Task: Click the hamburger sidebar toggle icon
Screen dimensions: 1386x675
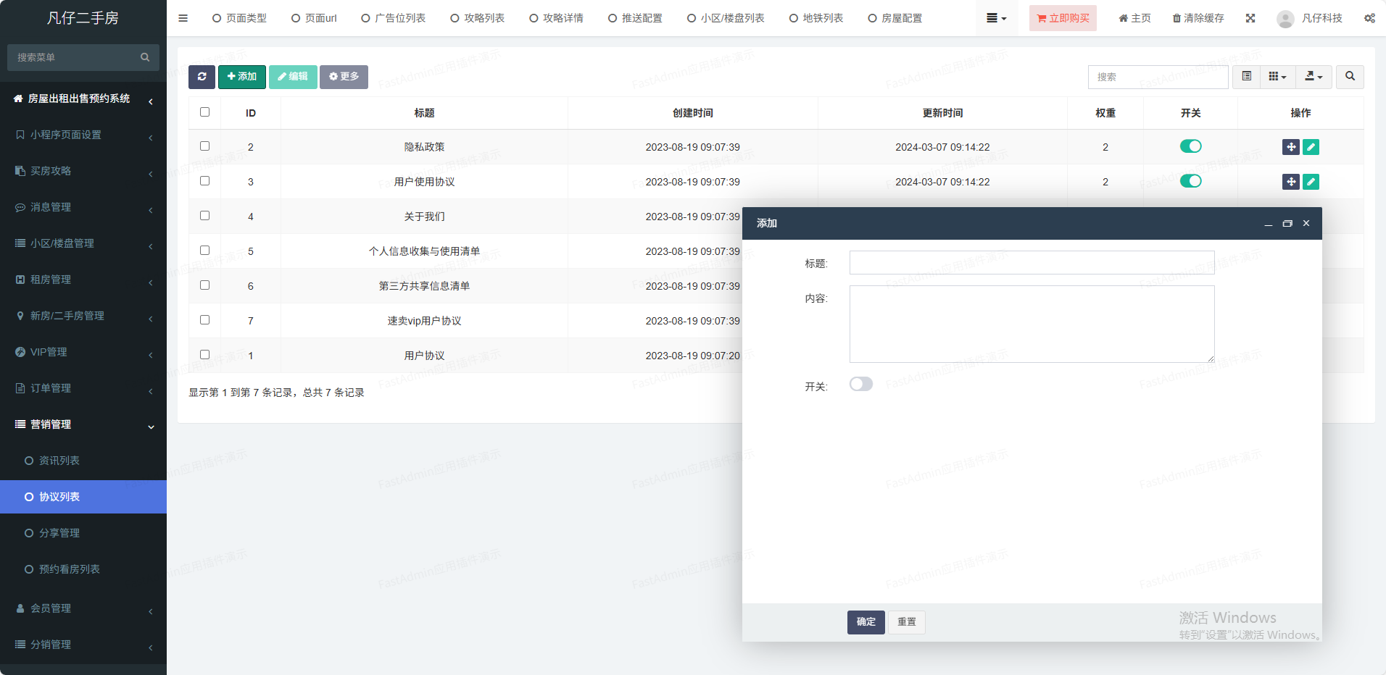Action: (x=183, y=18)
